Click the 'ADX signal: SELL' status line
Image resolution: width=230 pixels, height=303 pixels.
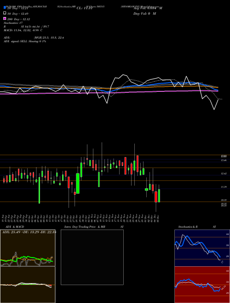point(25,41)
